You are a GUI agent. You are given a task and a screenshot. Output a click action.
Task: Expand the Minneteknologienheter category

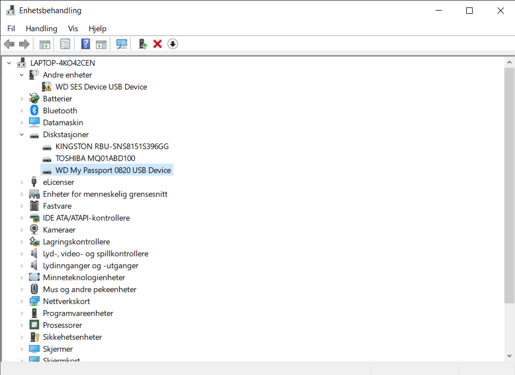click(x=22, y=278)
